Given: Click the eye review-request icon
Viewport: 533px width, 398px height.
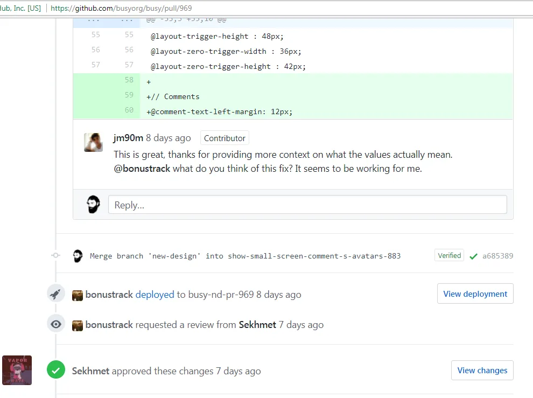Looking at the screenshot, I should (x=56, y=324).
